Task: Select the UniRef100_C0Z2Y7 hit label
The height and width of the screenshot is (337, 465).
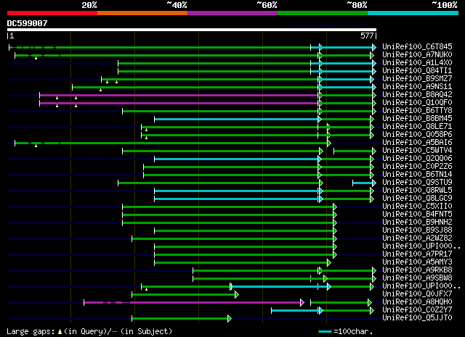Action: pyautogui.click(x=417, y=310)
